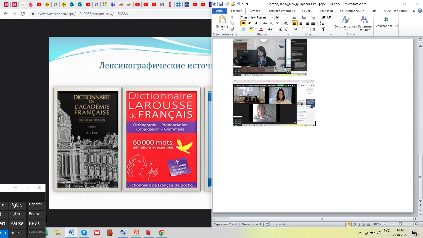Align paragraph text to the right

coord(307,23)
